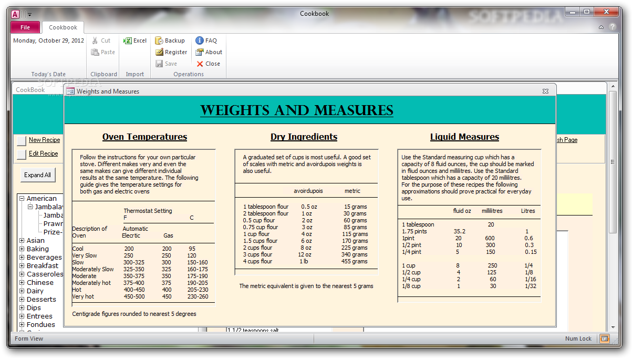Screen dimensions: 633x359
Task: Collapse the American tree node
Action: coord(22,199)
